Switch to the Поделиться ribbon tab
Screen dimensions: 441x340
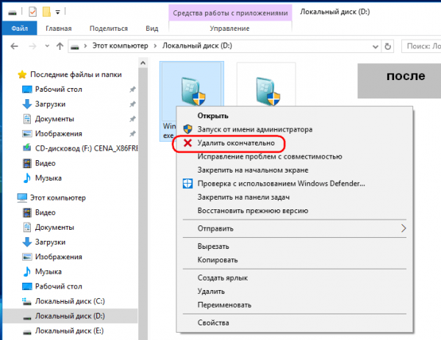click(109, 29)
